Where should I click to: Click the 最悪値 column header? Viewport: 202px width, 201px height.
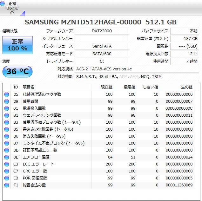(125, 87)
